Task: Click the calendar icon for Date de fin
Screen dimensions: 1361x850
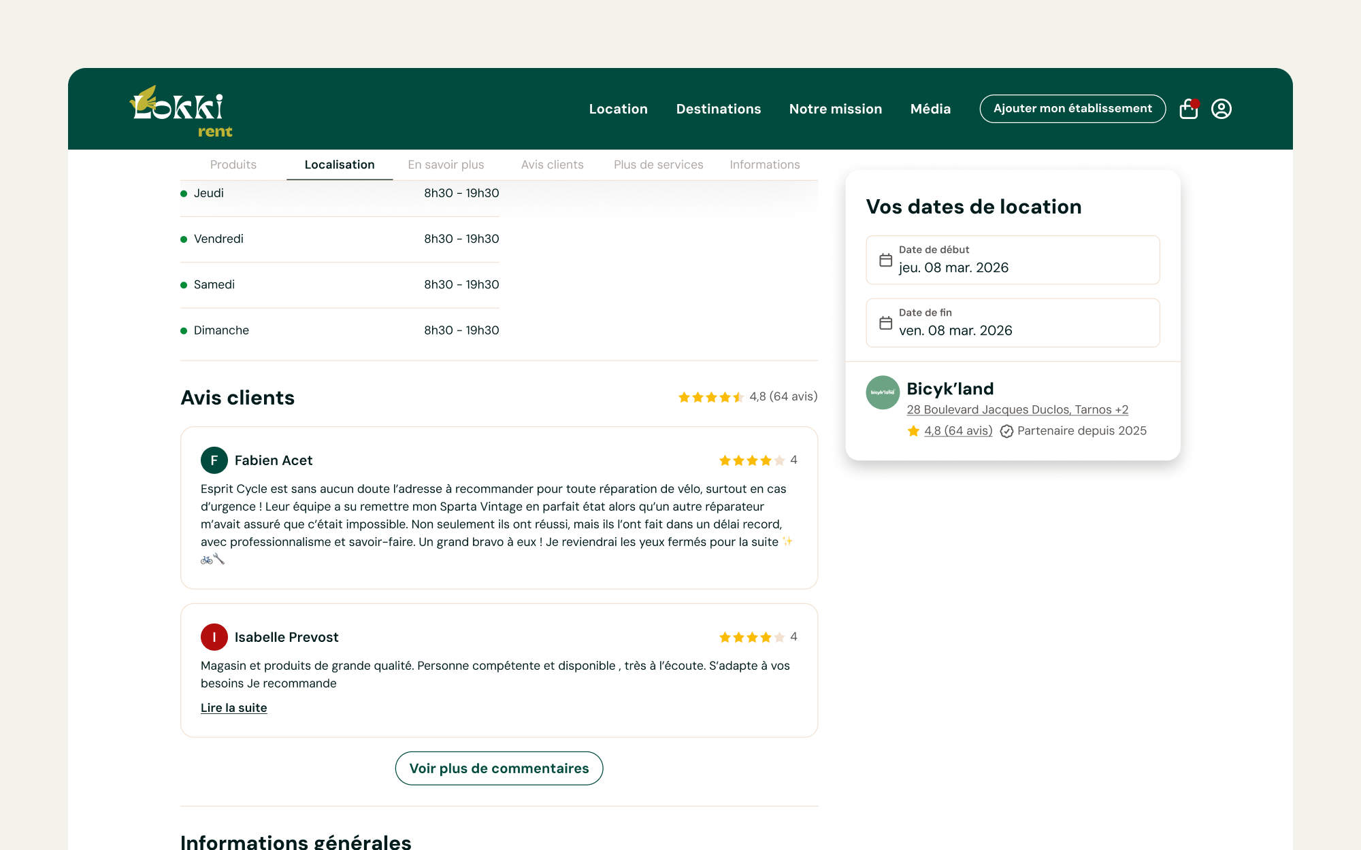Action: click(885, 323)
